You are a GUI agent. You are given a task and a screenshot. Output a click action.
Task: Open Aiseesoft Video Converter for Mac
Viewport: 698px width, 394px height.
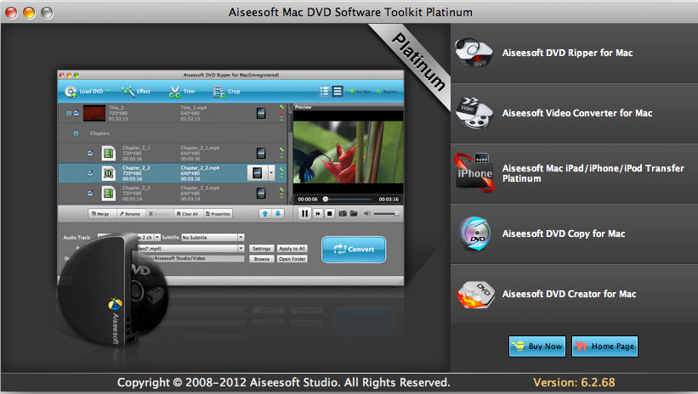coord(574,114)
